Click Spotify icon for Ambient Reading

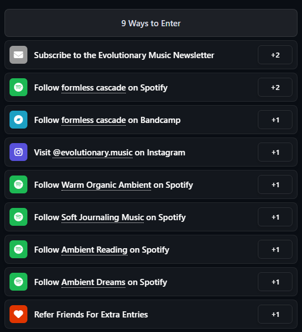[x=18, y=249]
